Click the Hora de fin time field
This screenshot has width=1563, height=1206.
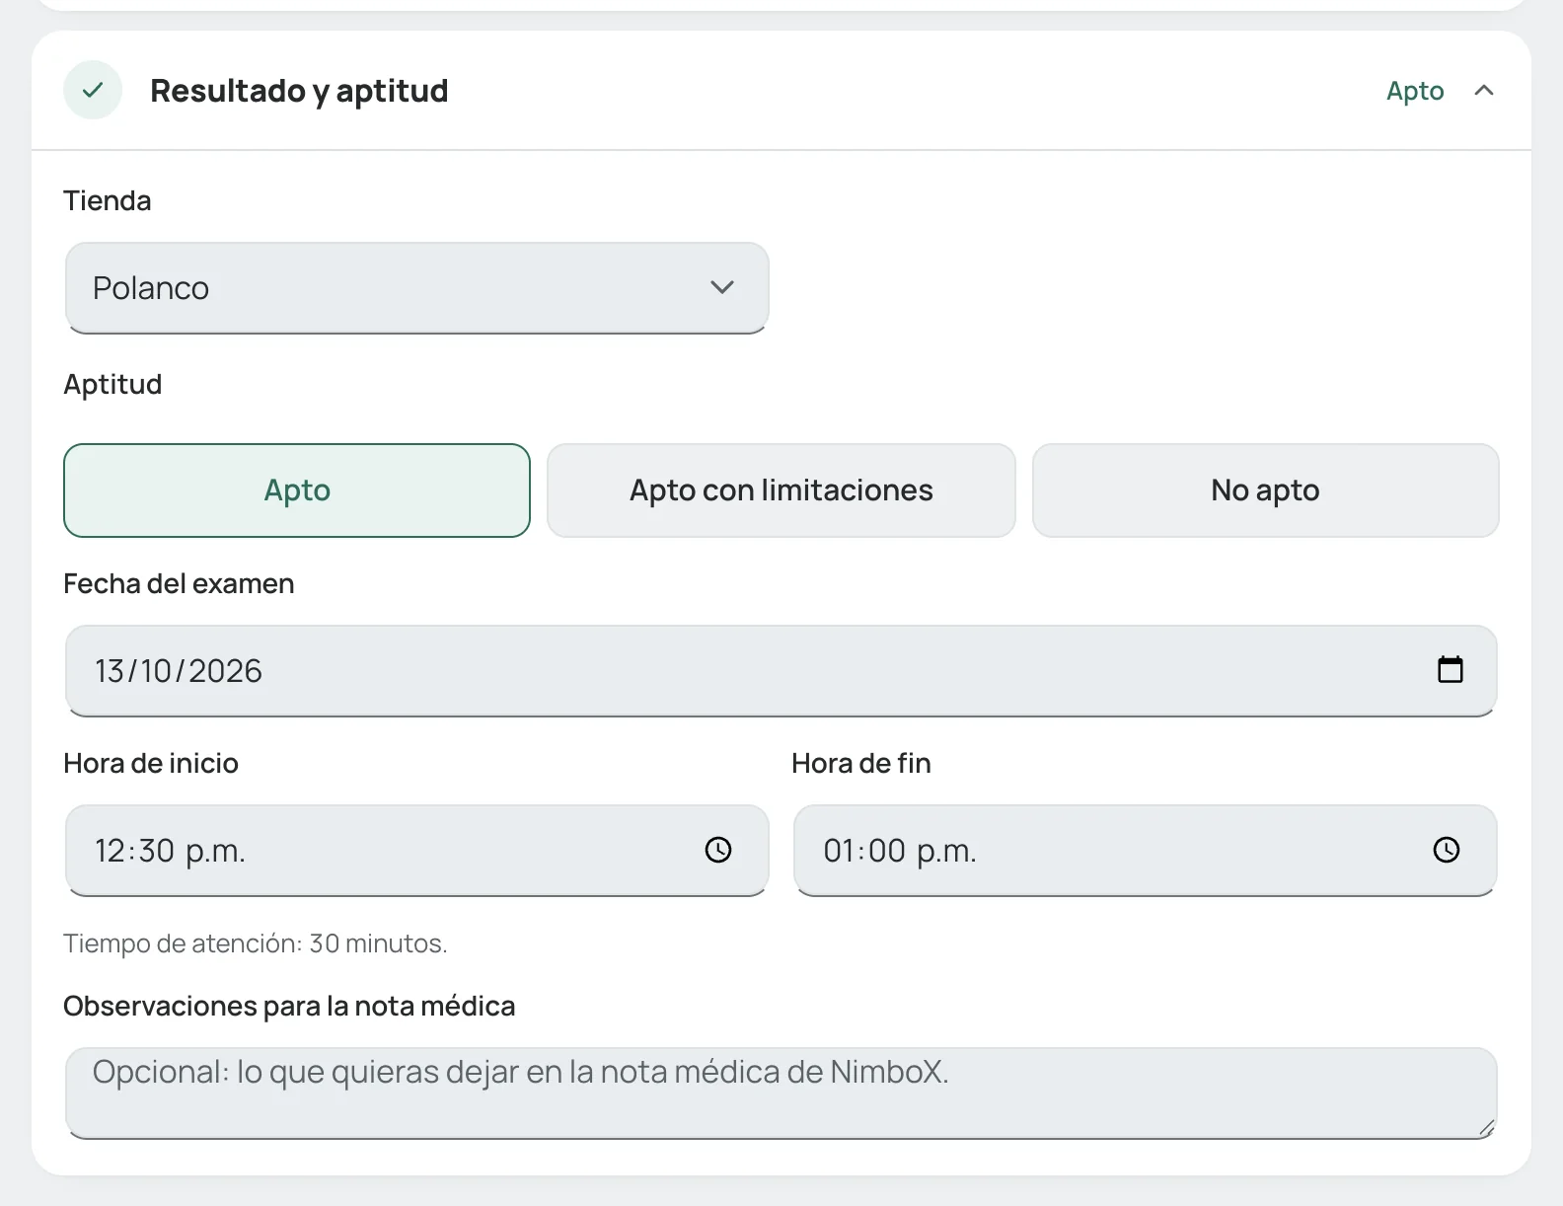1145,851
